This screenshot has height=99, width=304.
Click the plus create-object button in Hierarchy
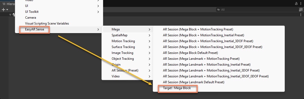click(3, 10)
